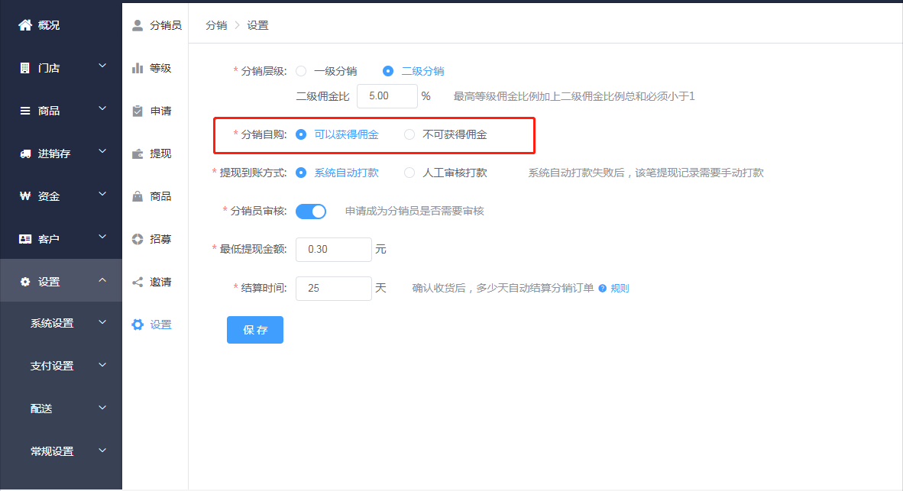
Task: Click the shopping bag icon beside 商品 submenu
Action: [137, 196]
